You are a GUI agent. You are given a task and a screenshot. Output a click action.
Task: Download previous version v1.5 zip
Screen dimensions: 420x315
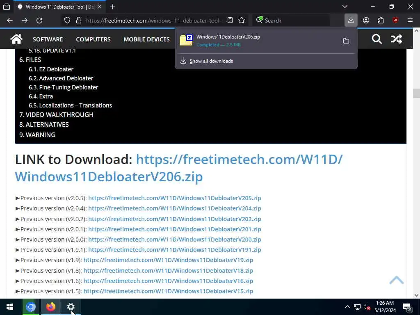point(168,291)
